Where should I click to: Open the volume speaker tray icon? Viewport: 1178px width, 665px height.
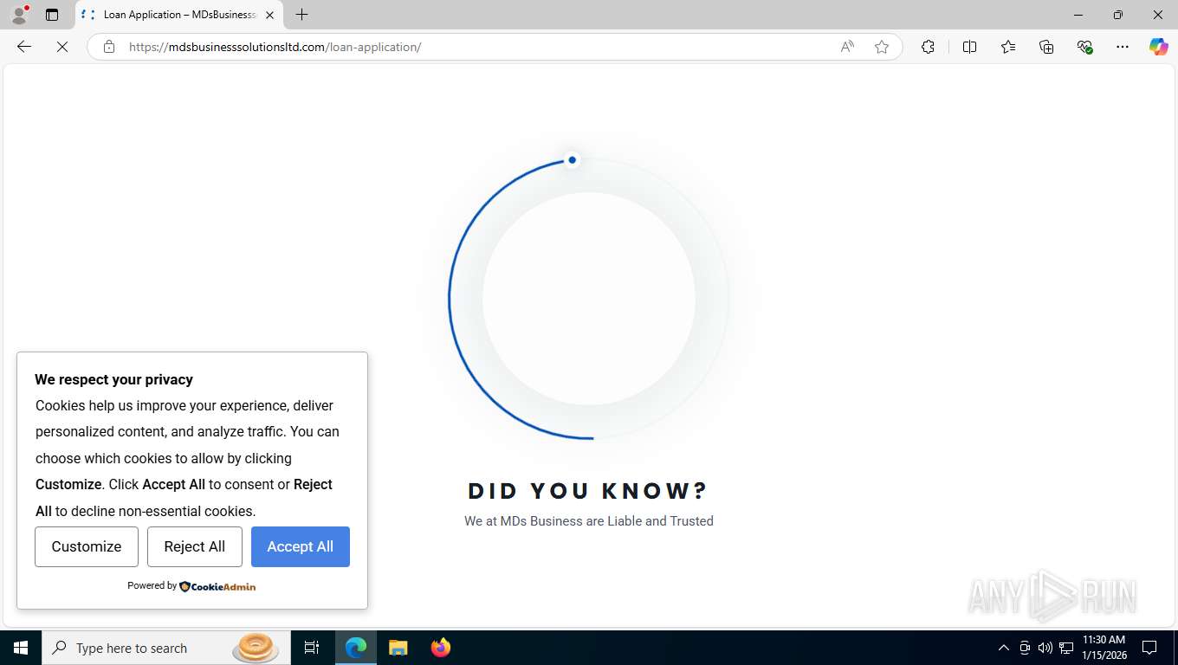click(x=1045, y=648)
